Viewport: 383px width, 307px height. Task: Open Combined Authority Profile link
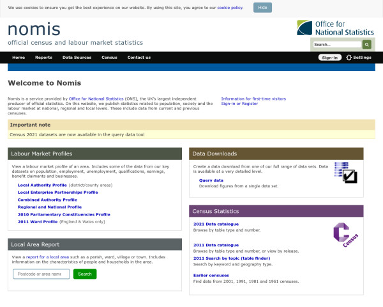click(x=47, y=200)
